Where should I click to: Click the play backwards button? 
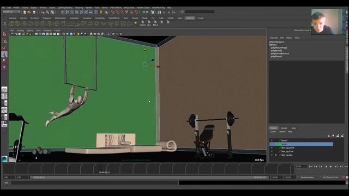pos(326,167)
